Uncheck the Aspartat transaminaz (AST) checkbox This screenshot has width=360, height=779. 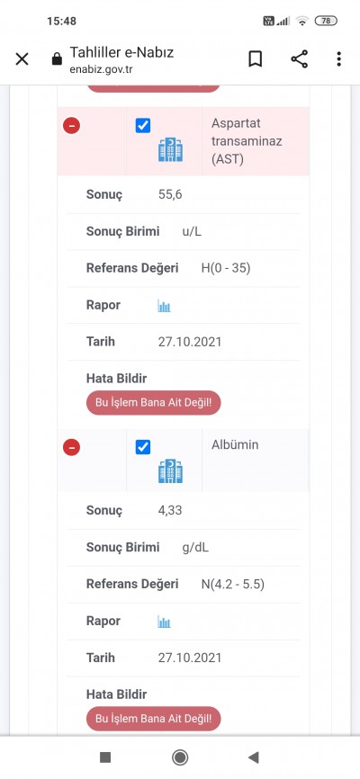tap(143, 126)
